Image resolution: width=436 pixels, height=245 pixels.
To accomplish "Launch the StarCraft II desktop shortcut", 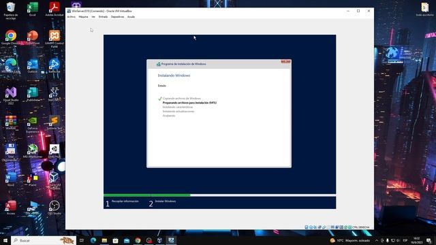I will click(54, 95).
